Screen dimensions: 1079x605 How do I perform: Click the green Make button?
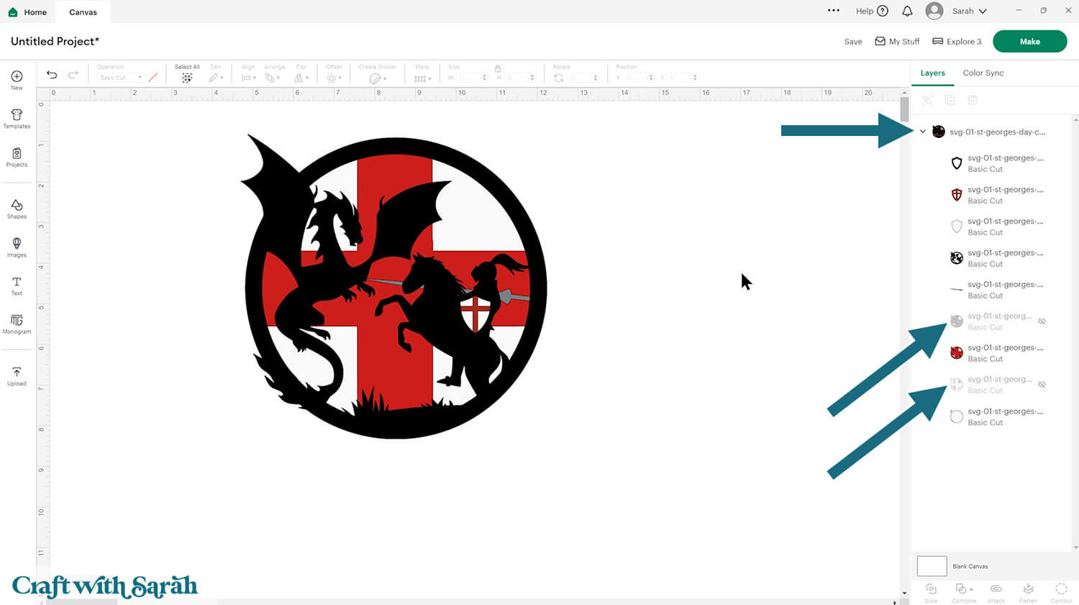click(x=1029, y=42)
